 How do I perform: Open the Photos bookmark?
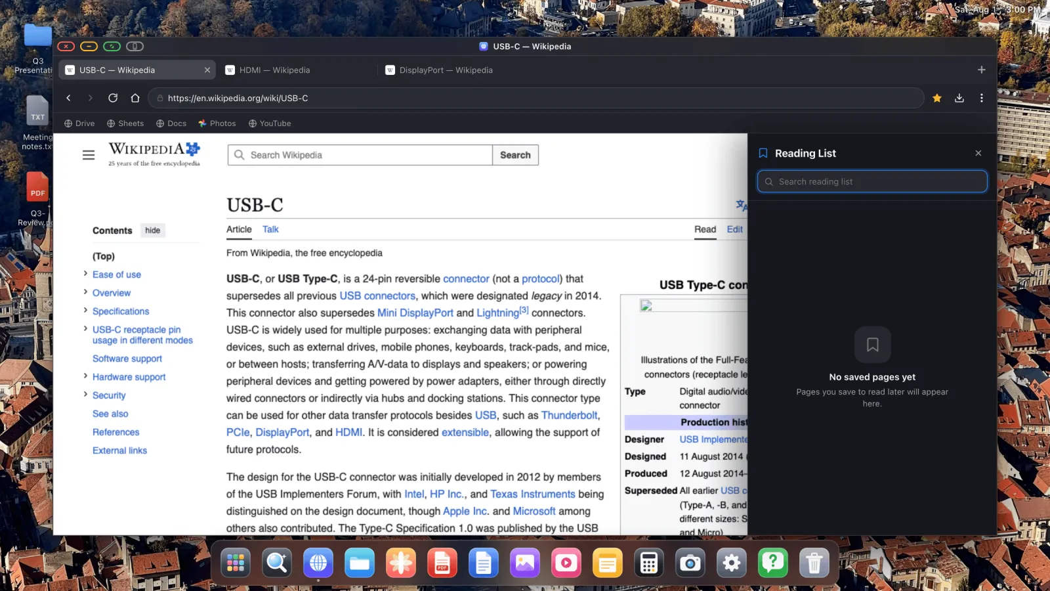coord(217,123)
